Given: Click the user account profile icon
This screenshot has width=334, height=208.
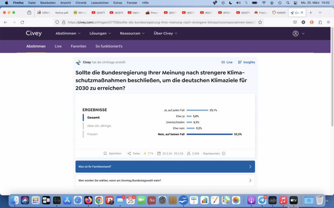Looking at the screenshot, I should (x=296, y=33).
